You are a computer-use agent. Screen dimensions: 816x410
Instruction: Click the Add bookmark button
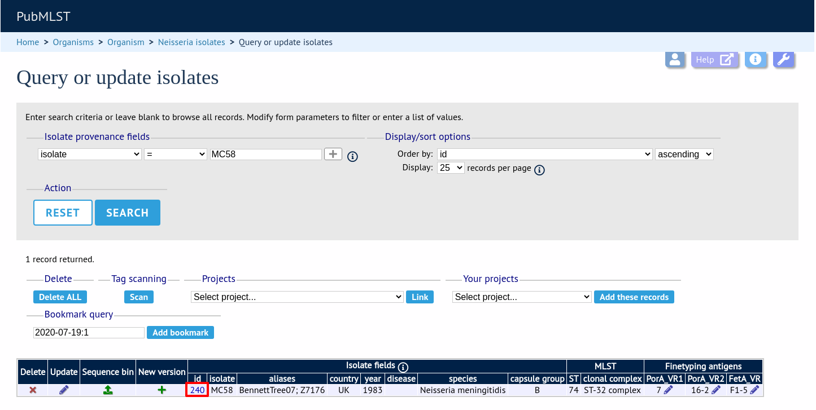pos(181,333)
